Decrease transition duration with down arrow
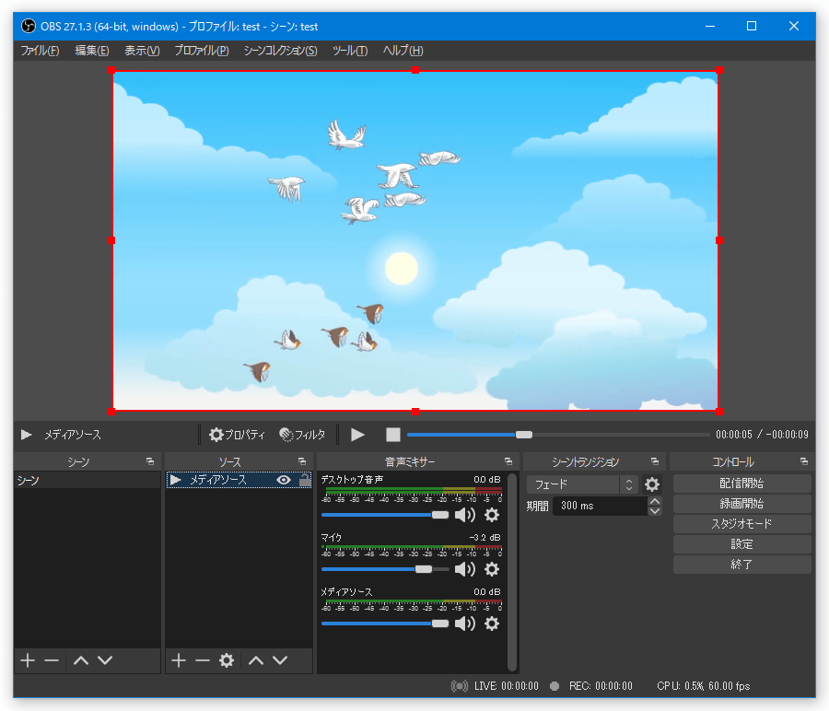The width and height of the screenshot is (829, 711). [655, 511]
